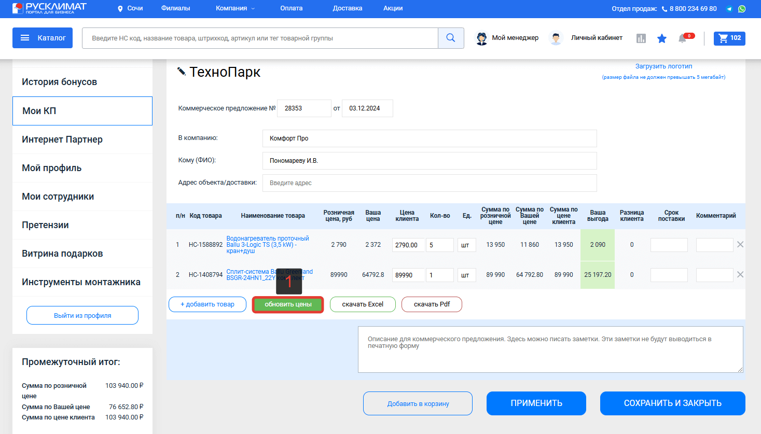761x434 pixels.
Task: Click the product search input field
Action: [260, 38]
